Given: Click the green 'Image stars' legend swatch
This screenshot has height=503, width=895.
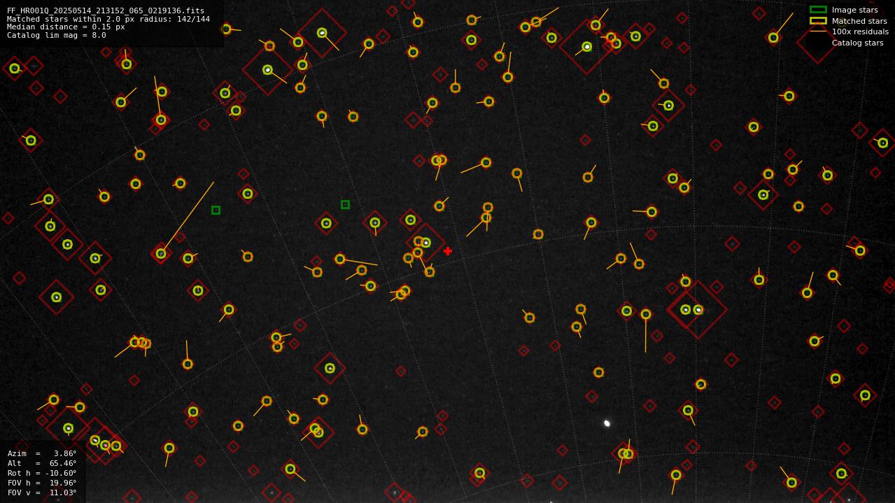Looking at the screenshot, I should click(x=818, y=10).
